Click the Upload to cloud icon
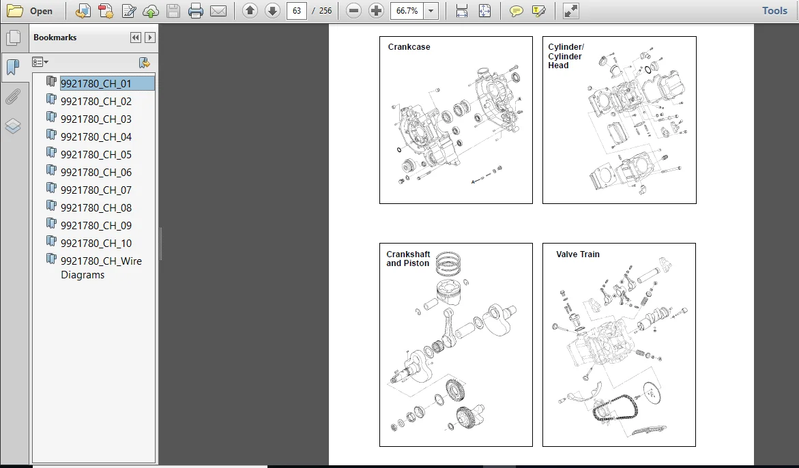799x468 pixels. [x=150, y=11]
